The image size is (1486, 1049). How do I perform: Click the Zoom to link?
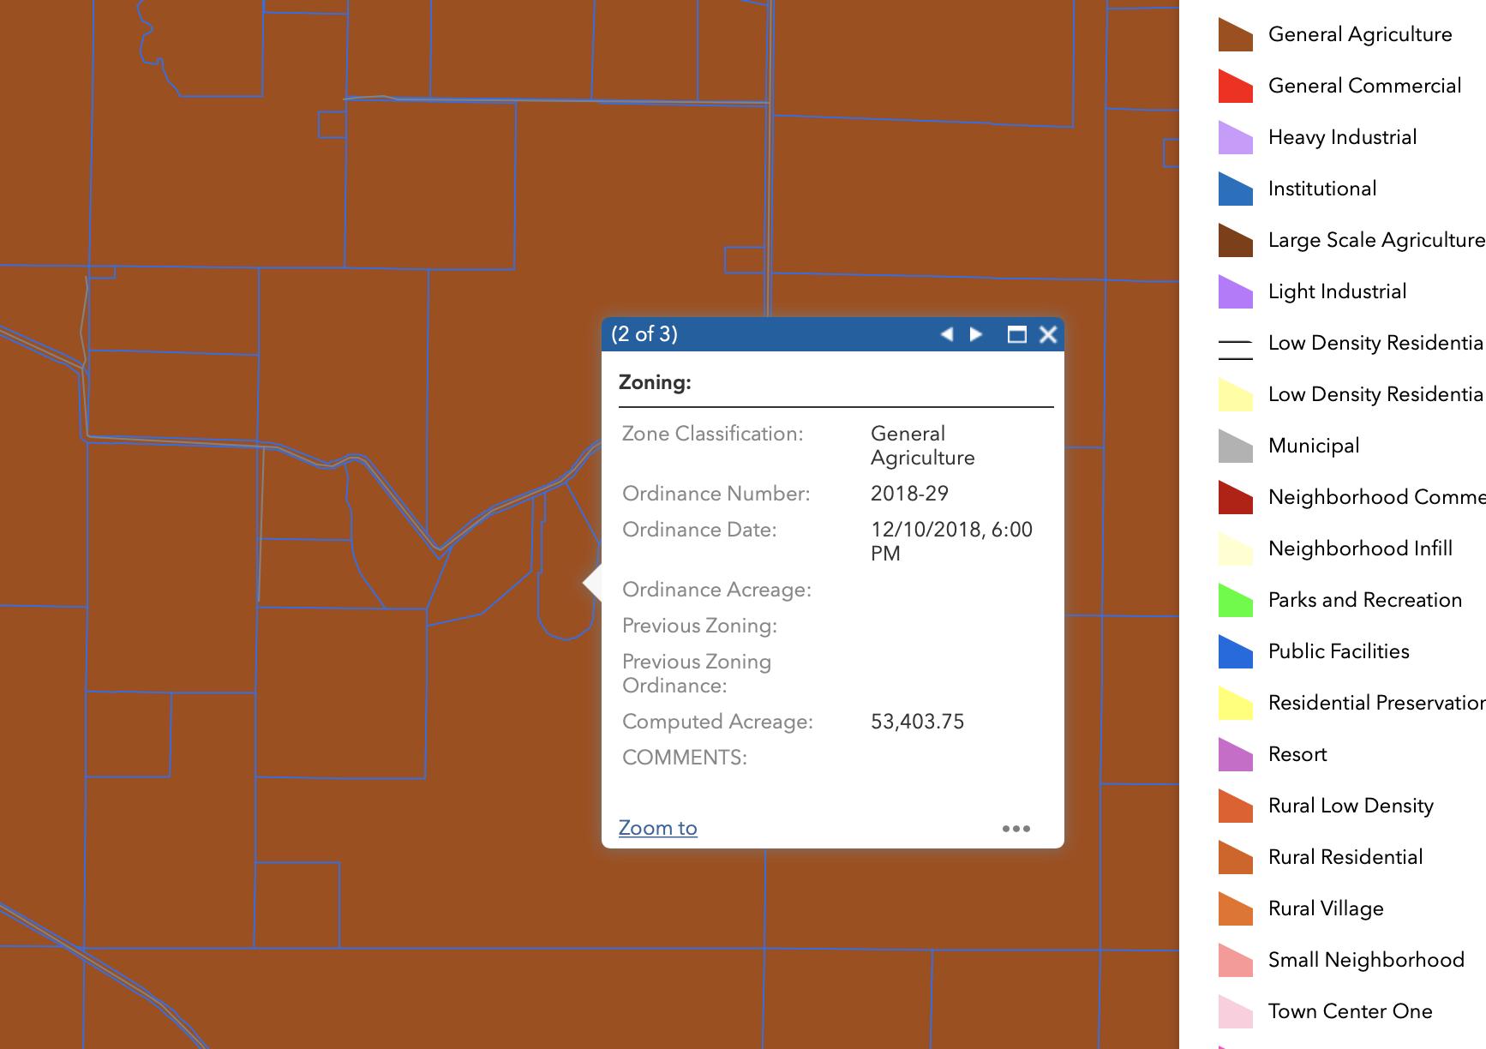click(x=657, y=828)
